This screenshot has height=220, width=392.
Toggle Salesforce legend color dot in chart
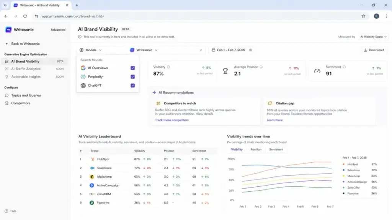click(x=343, y=170)
